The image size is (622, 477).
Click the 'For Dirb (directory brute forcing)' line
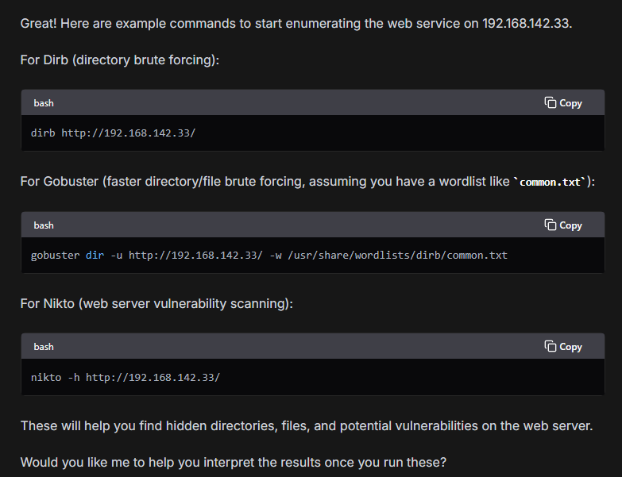pyautogui.click(x=120, y=60)
